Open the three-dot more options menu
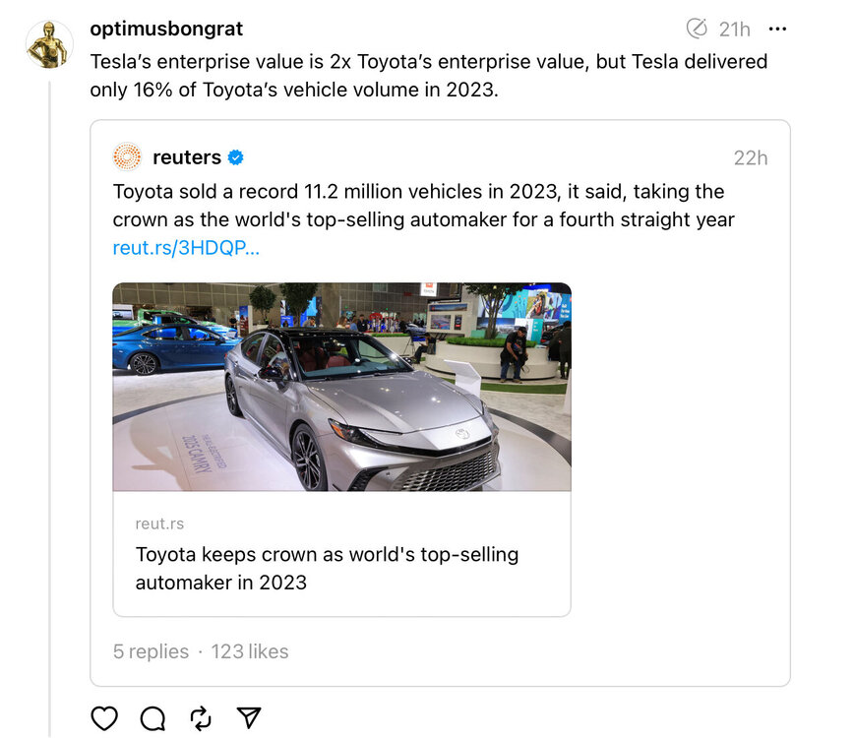 777,29
